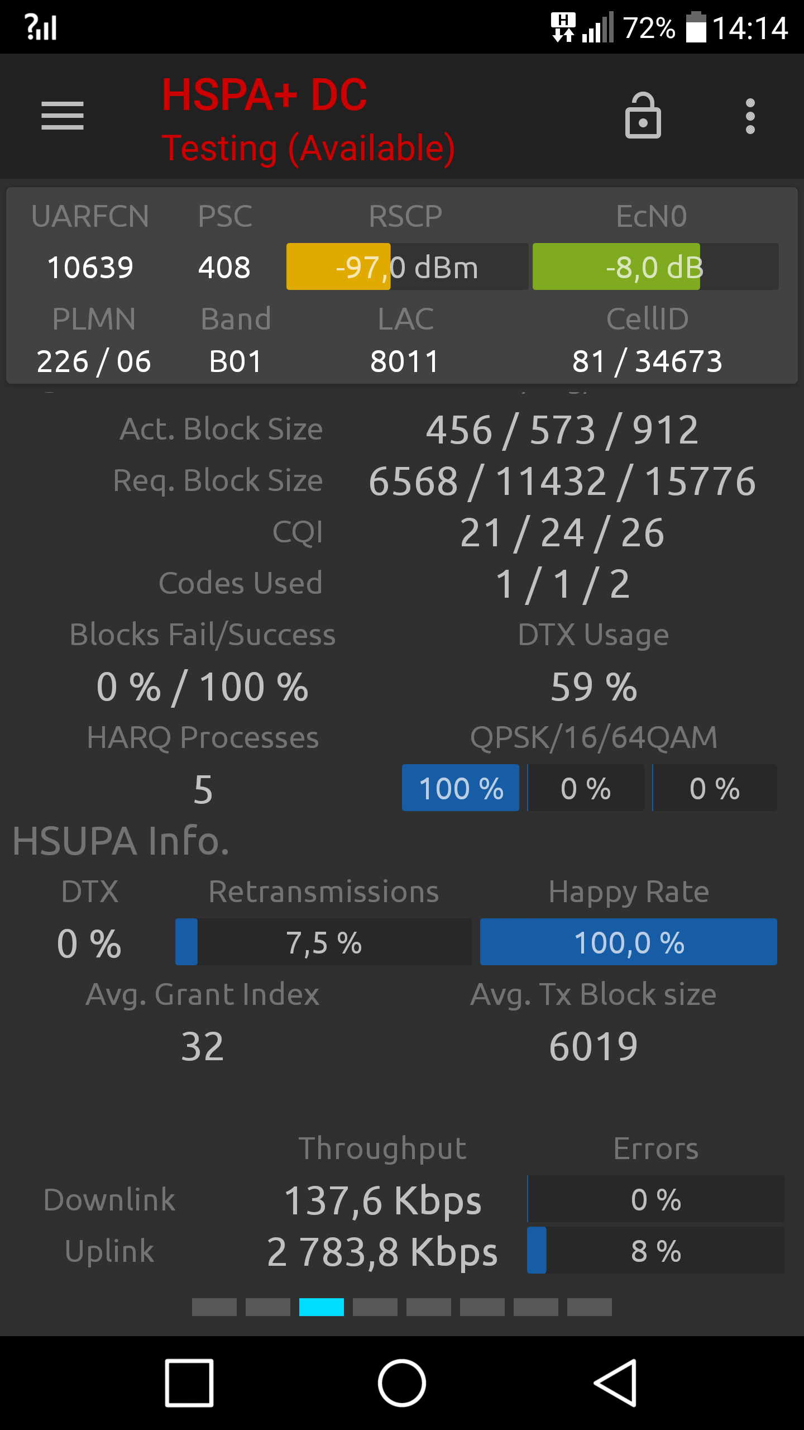The width and height of the screenshot is (804, 1430).
Task: Tap the H data signal icon
Action: click(x=563, y=27)
